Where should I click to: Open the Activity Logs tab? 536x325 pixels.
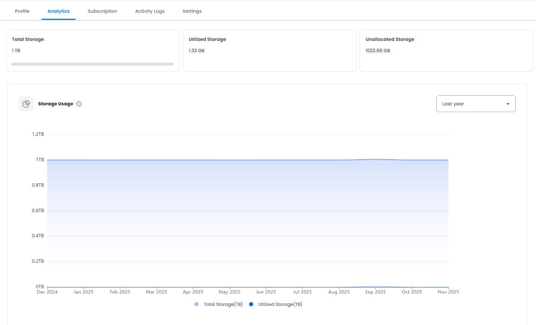149,11
